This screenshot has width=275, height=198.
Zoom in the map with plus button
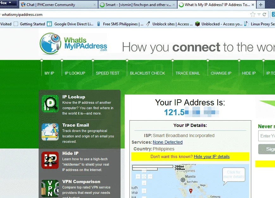[x=144, y=191]
